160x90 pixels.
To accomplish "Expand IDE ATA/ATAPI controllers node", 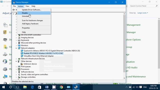I will (x=16, y=35).
